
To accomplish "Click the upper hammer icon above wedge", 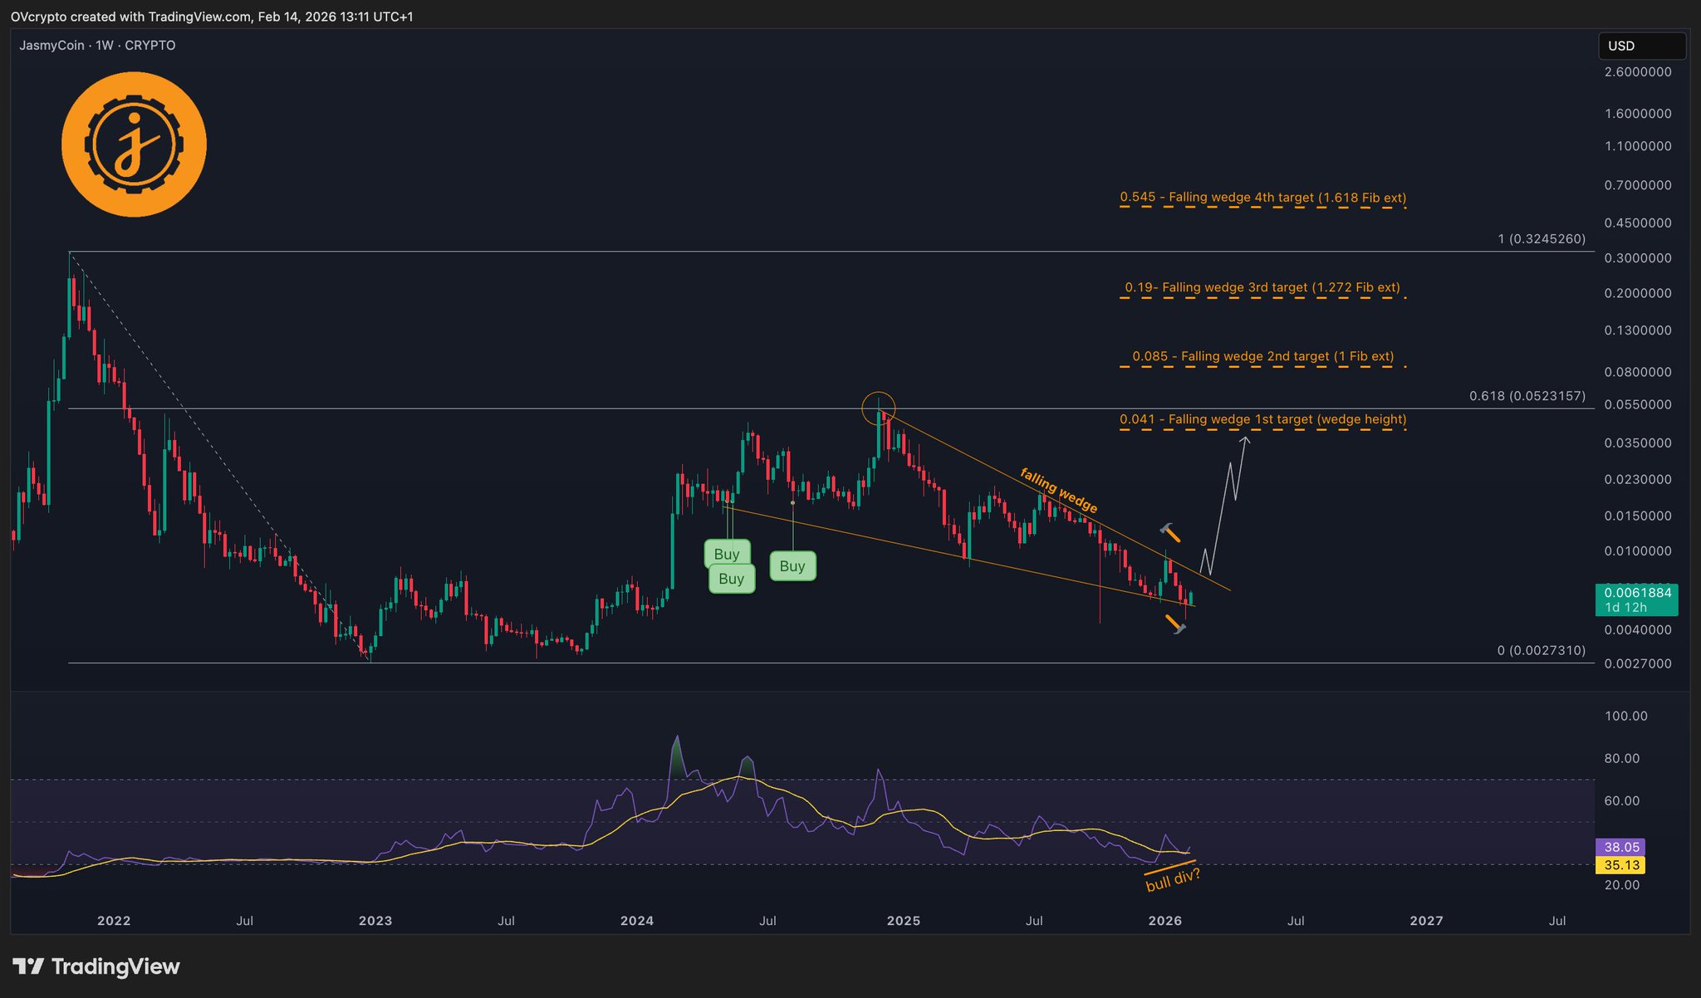I will tap(1170, 532).
